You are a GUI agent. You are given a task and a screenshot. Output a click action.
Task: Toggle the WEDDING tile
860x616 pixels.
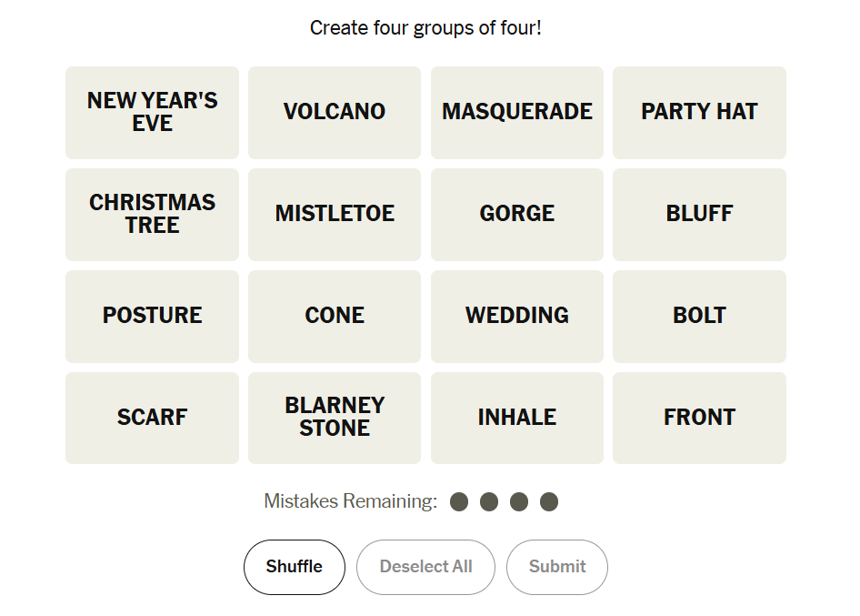(x=517, y=316)
